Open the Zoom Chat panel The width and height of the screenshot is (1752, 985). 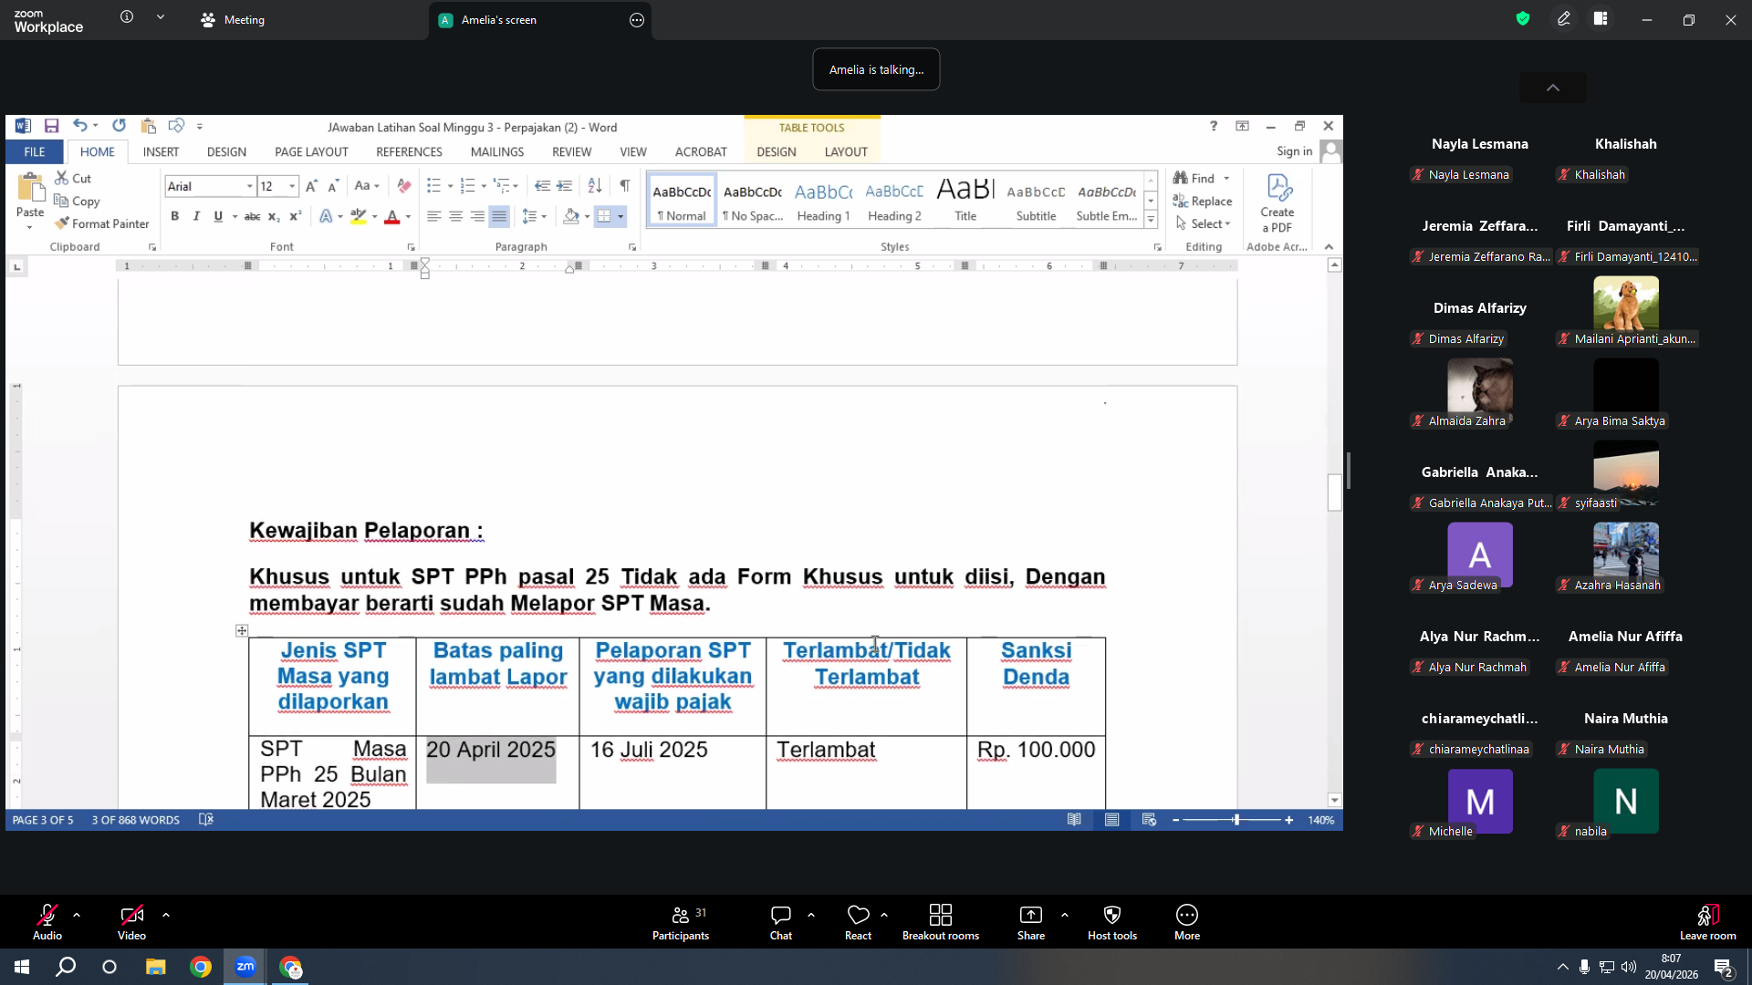coord(781,922)
